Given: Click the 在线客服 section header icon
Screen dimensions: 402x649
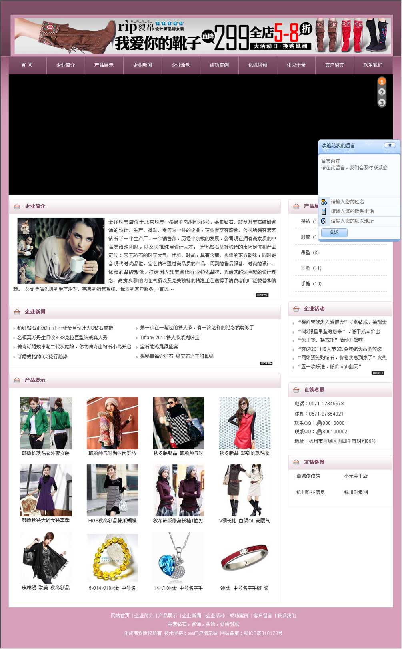Looking at the screenshot, I should (296, 390).
